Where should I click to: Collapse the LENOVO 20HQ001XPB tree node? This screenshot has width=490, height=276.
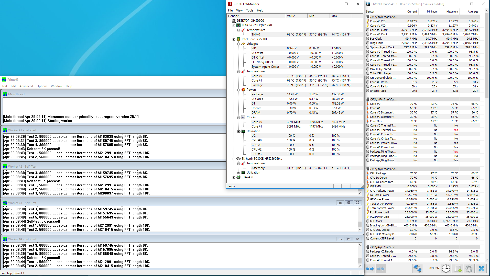point(234,26)
